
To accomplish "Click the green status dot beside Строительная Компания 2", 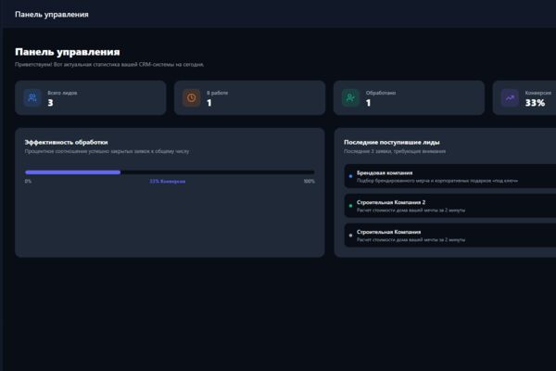I will point(350,206).
